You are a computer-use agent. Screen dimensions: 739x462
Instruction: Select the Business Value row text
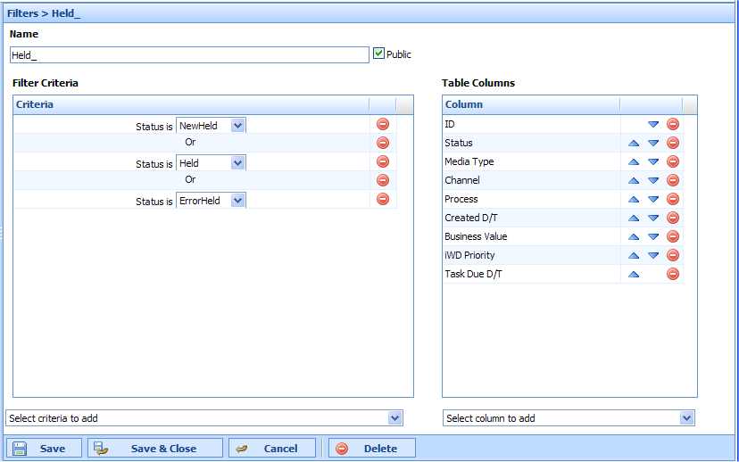point(476,236)
